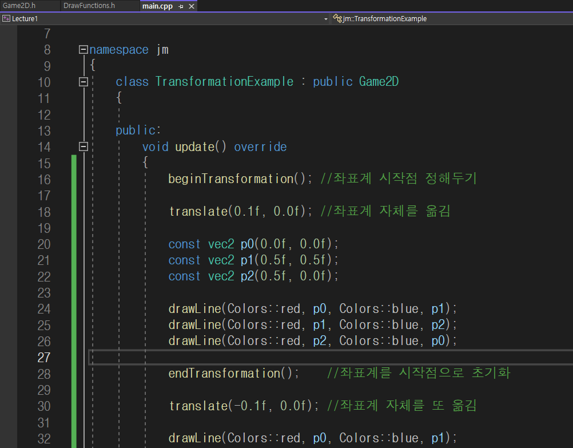Image resolution: width=573 pixels, height=448 pixels.
Task: Collapse the update() function block
Action: (x=83, y=146)
